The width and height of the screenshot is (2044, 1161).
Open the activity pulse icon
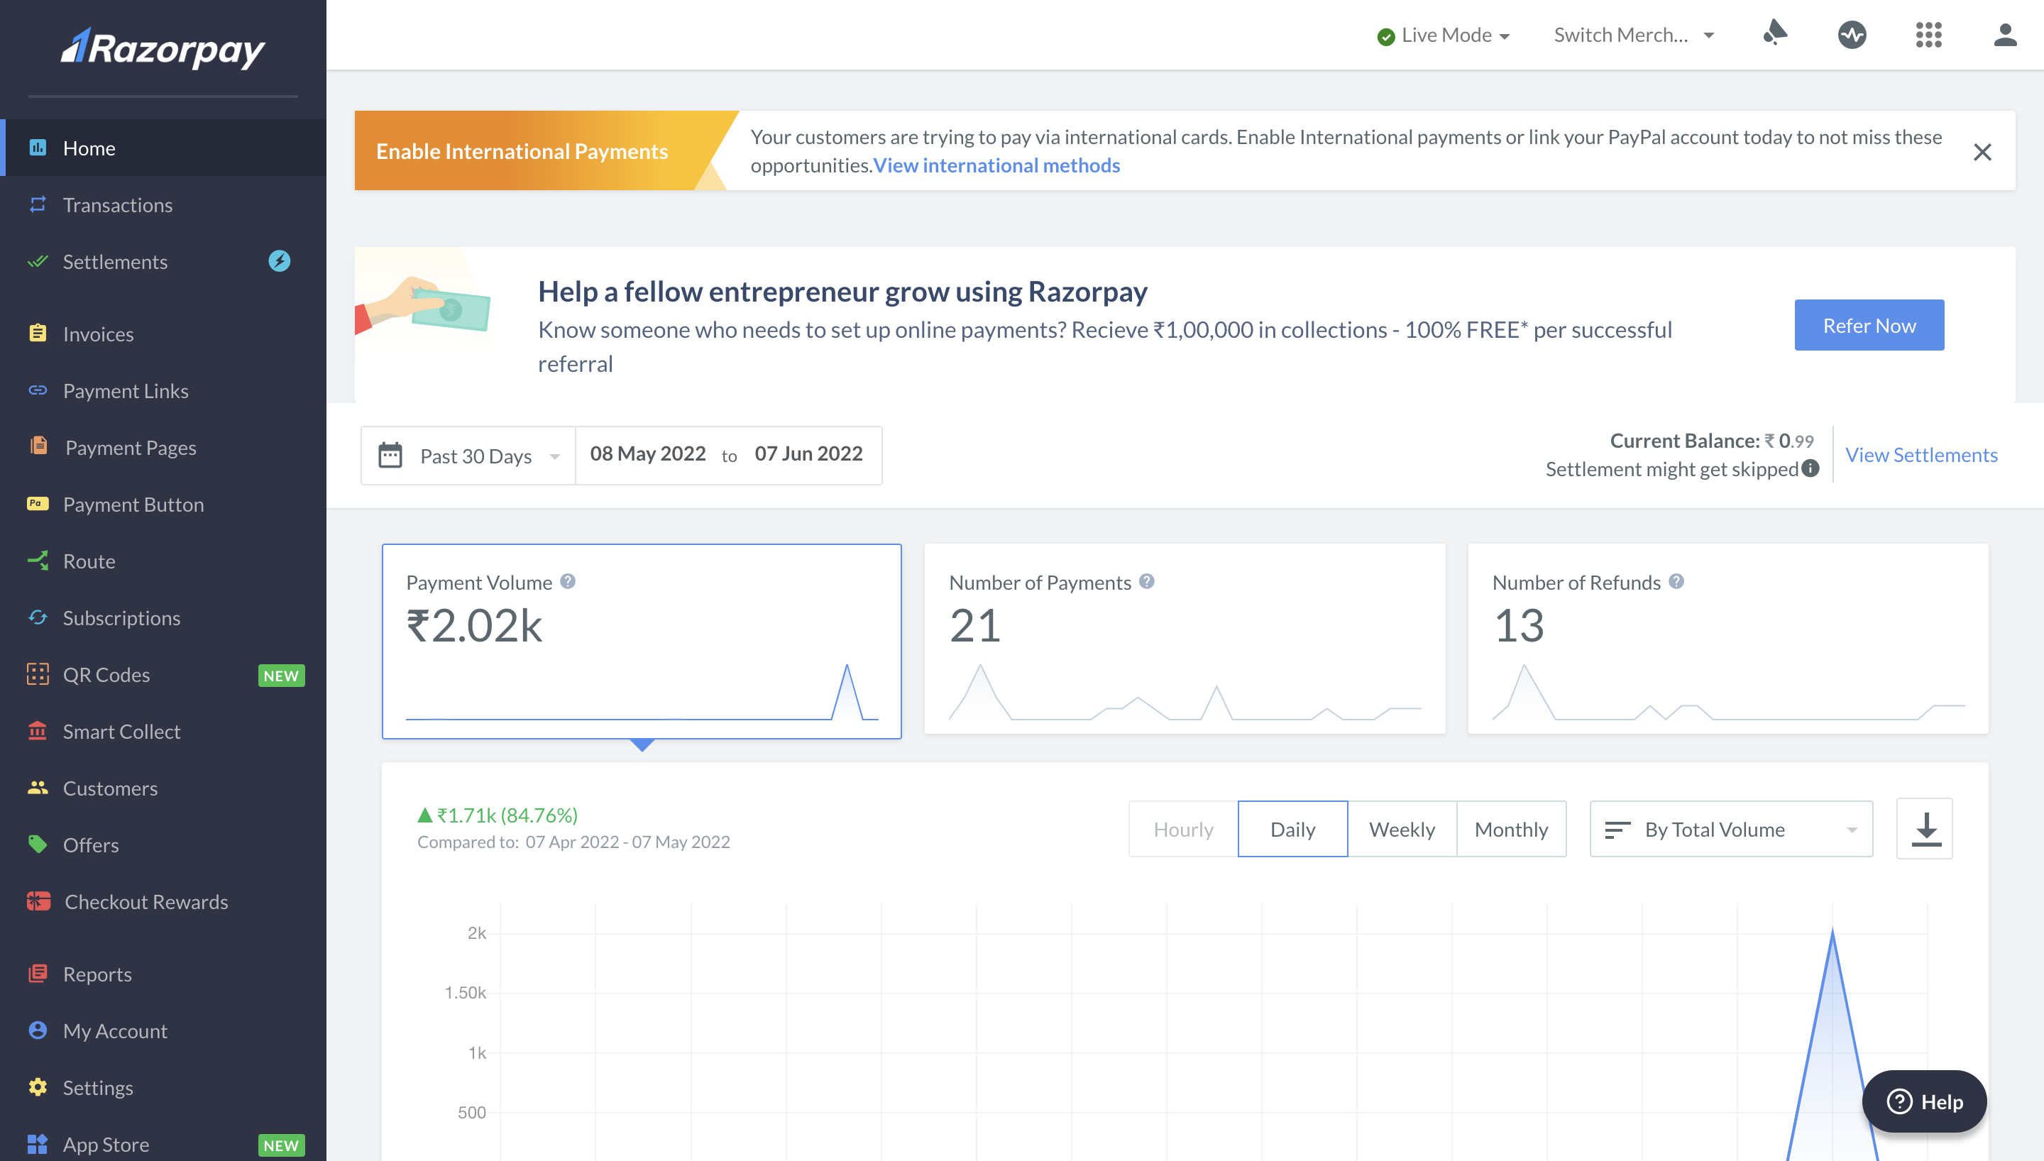1852,34
